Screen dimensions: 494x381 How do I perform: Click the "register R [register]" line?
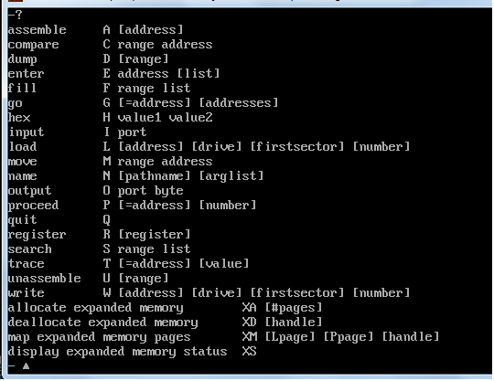(99, 235)
